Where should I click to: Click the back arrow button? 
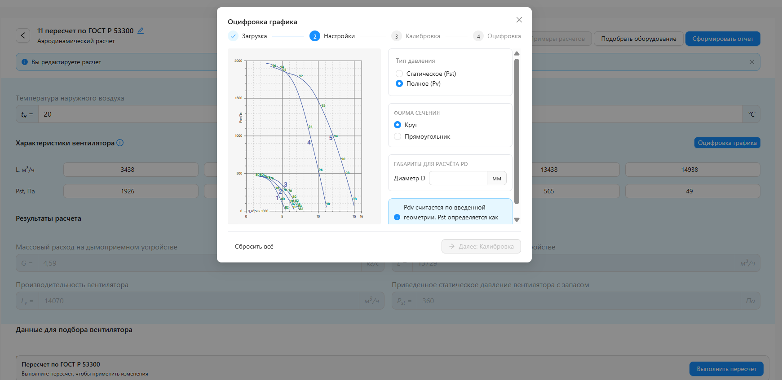coord(23,35)
